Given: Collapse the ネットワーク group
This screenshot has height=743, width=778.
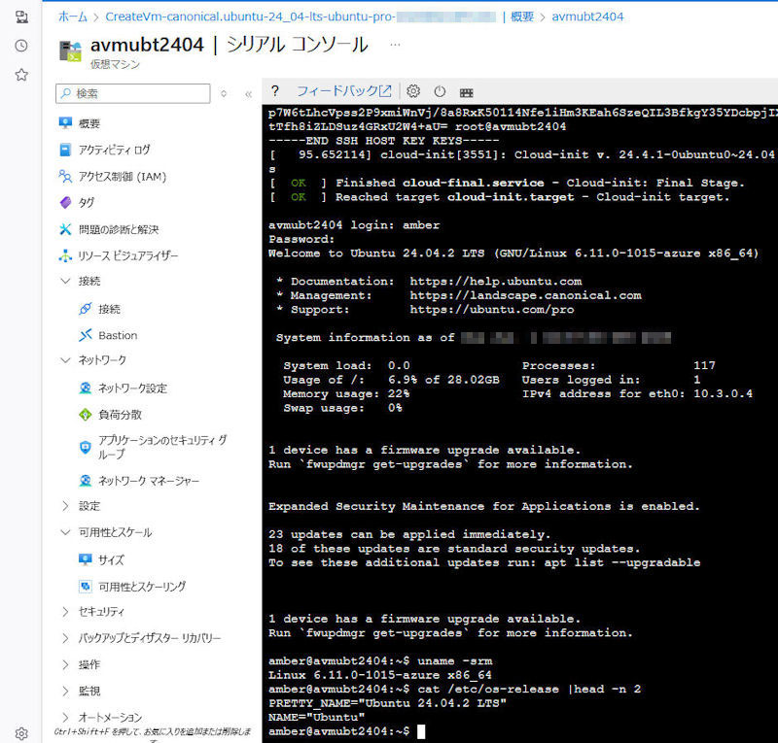Looking at the screenshot, I should click(x=65, y=360).
